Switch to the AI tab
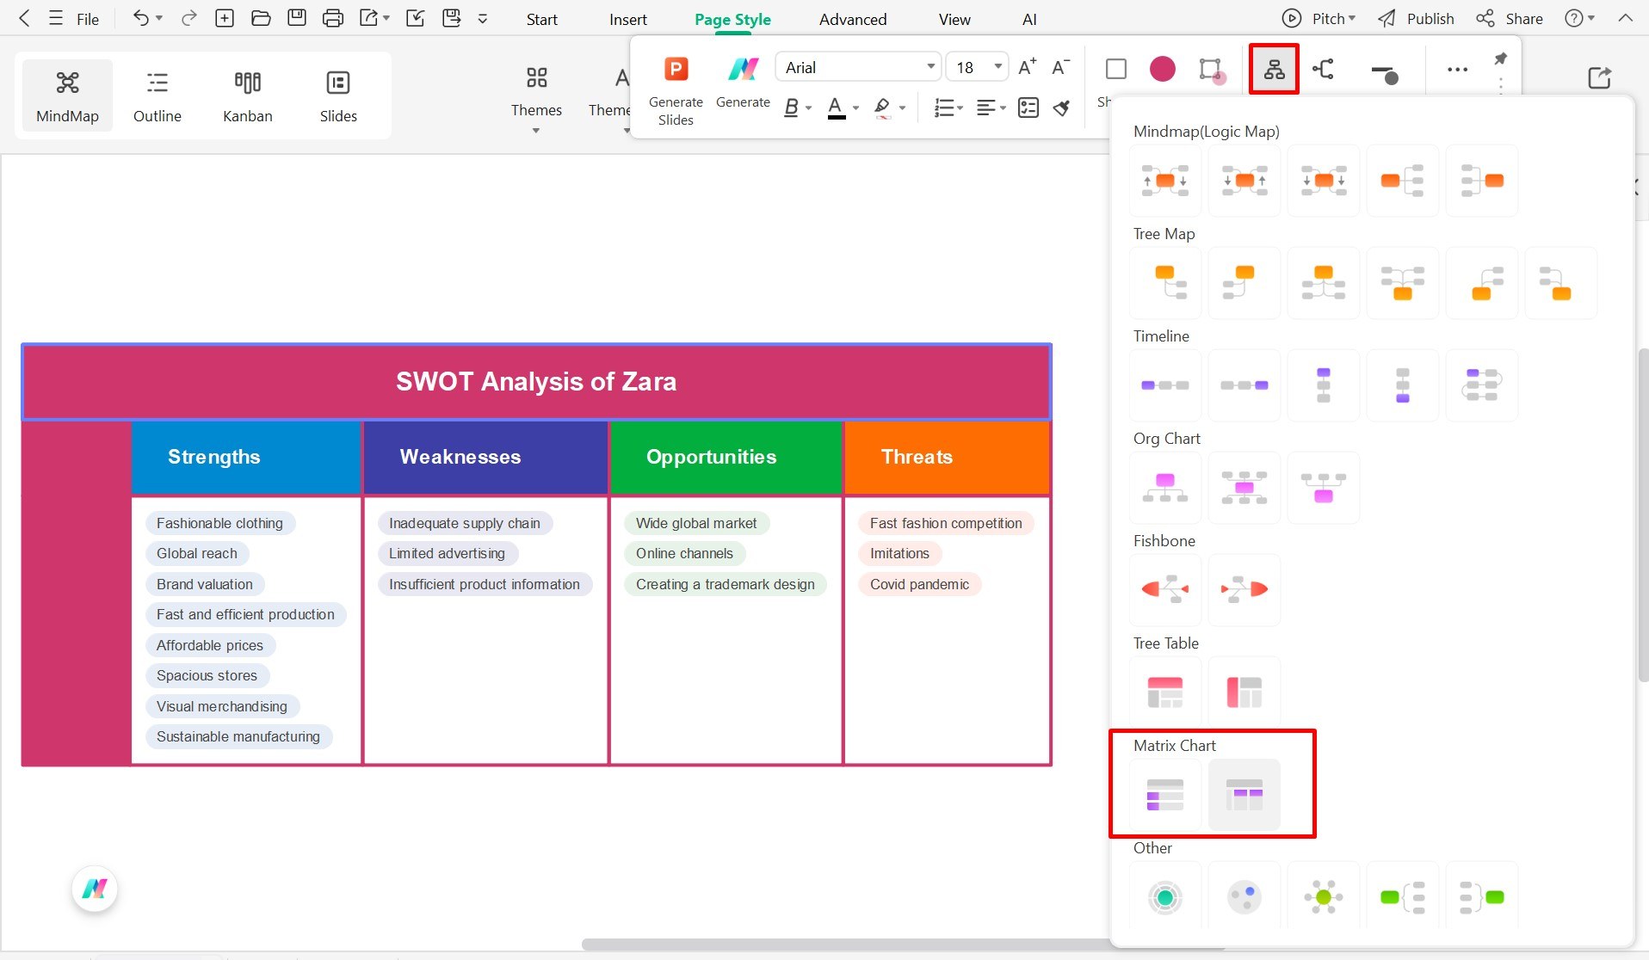Screen dimensions: 1649x960 pos(1029,19)
